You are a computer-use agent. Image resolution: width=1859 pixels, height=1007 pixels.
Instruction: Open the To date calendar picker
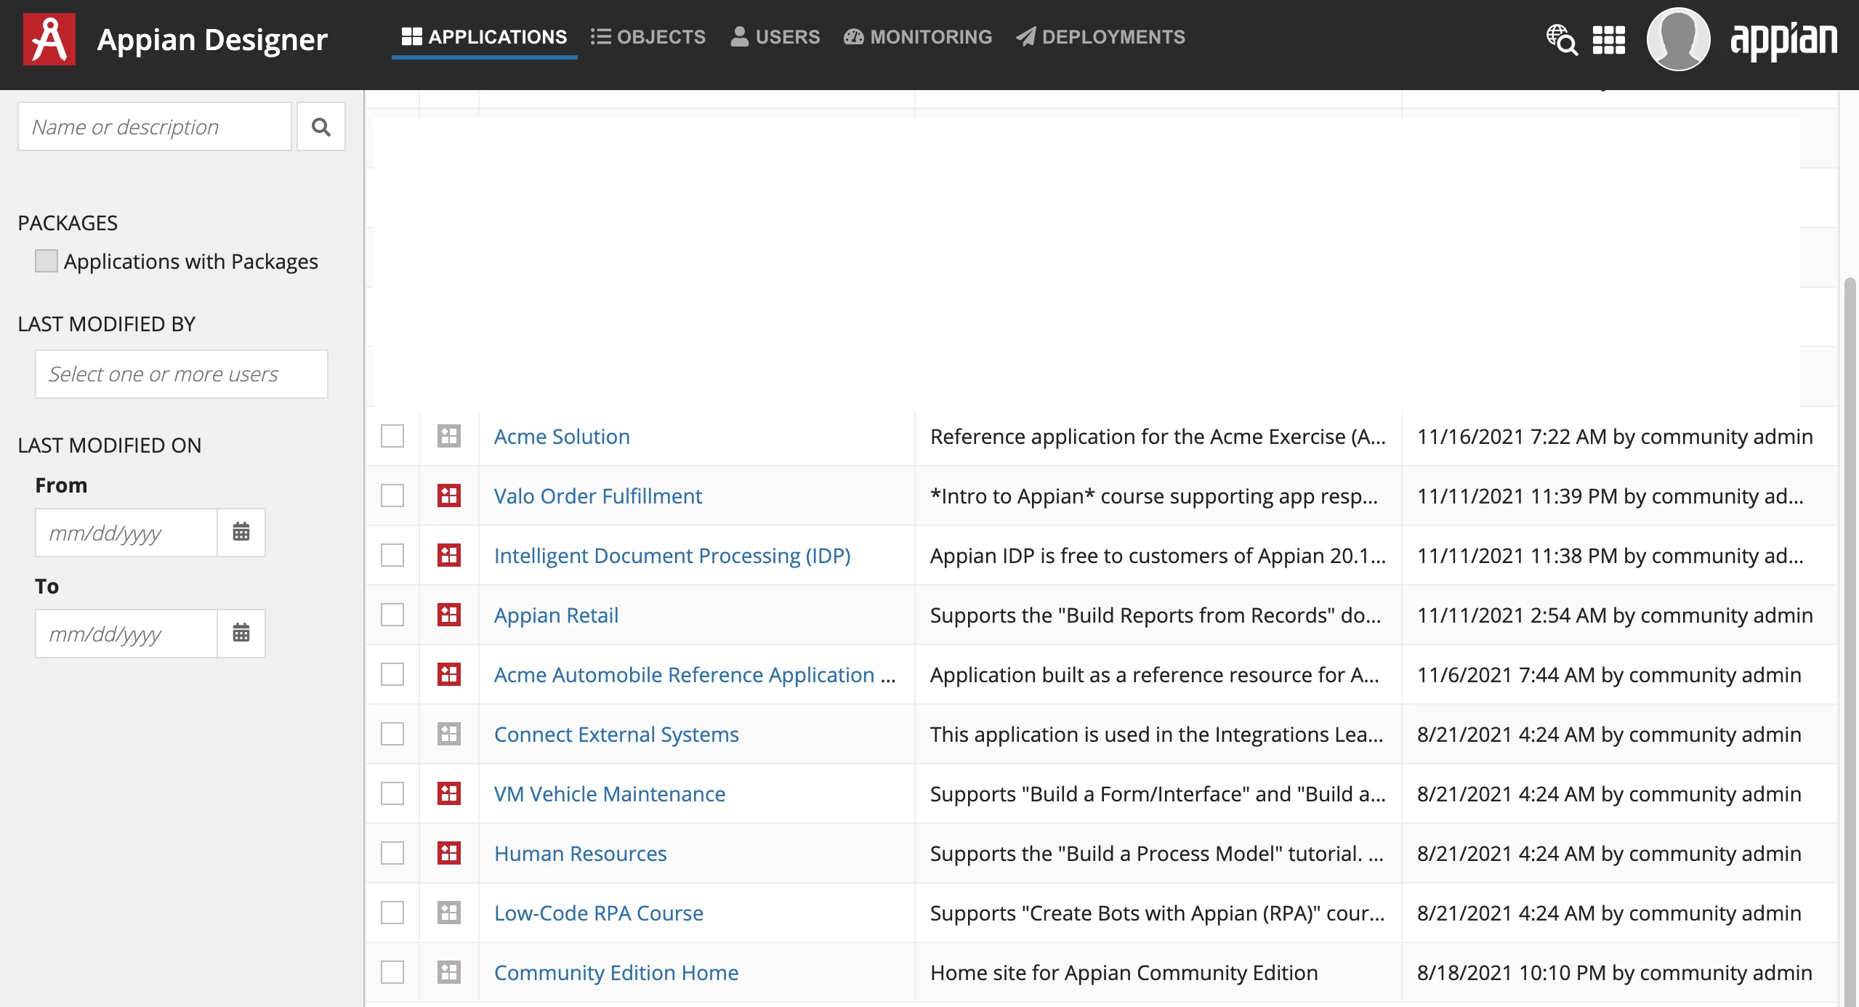point(241,634)
